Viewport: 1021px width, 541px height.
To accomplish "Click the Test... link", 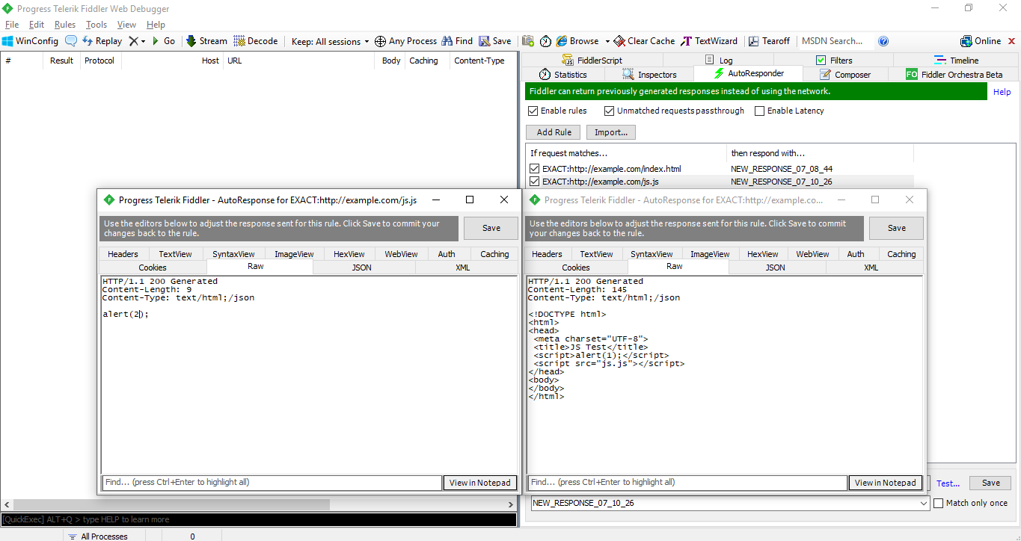I will click(x=948, y=483).
